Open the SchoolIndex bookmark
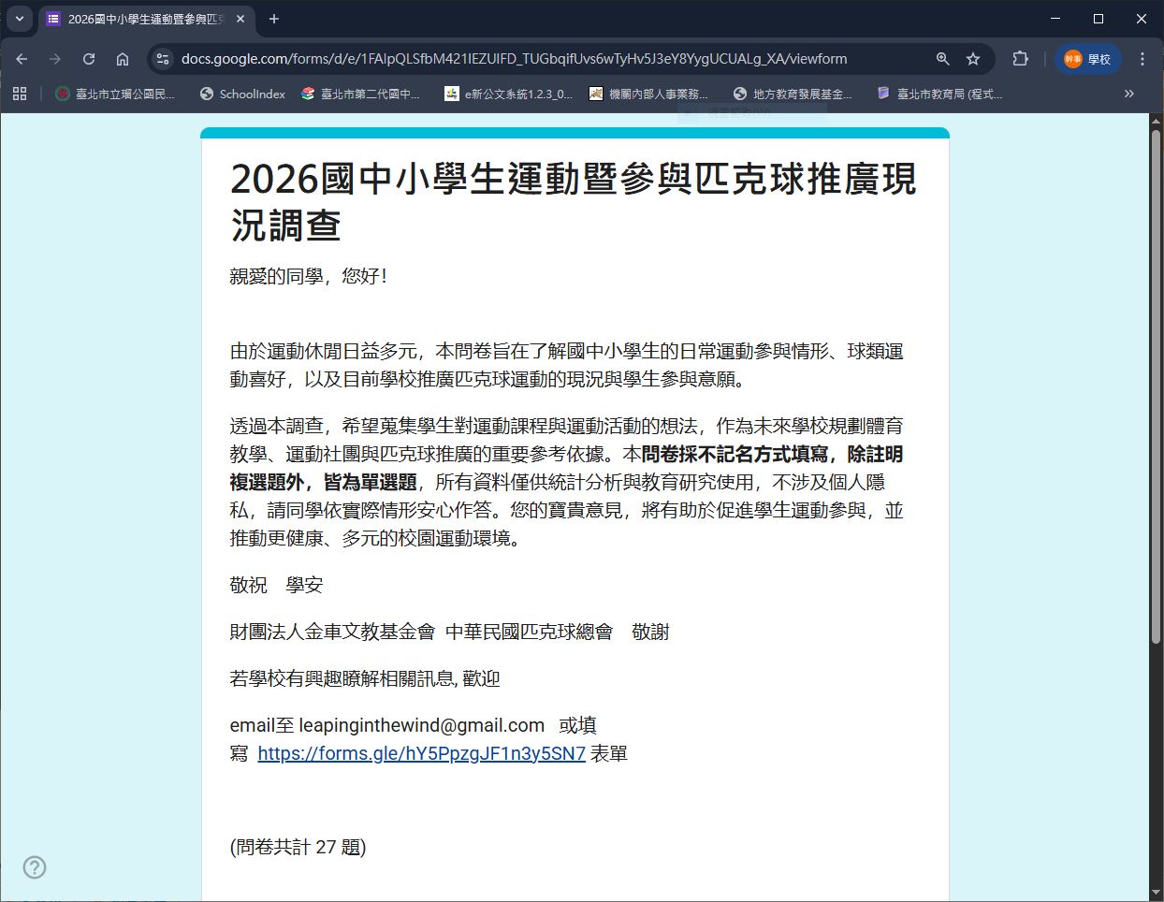The height and width of the screenshot is (902, 1164). 242,94
